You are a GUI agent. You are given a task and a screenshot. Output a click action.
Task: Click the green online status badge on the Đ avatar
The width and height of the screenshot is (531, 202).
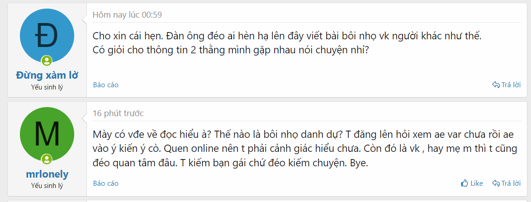[x=47, y=61]
